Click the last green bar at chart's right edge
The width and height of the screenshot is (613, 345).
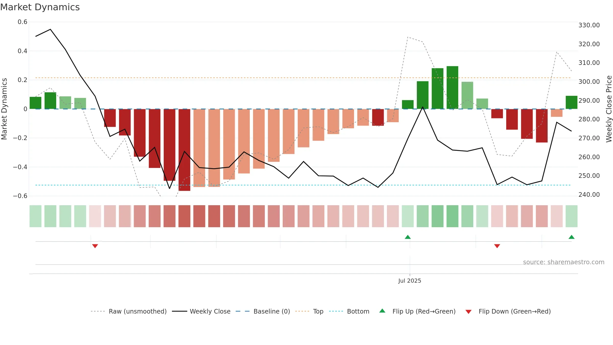tap(572, 102)
